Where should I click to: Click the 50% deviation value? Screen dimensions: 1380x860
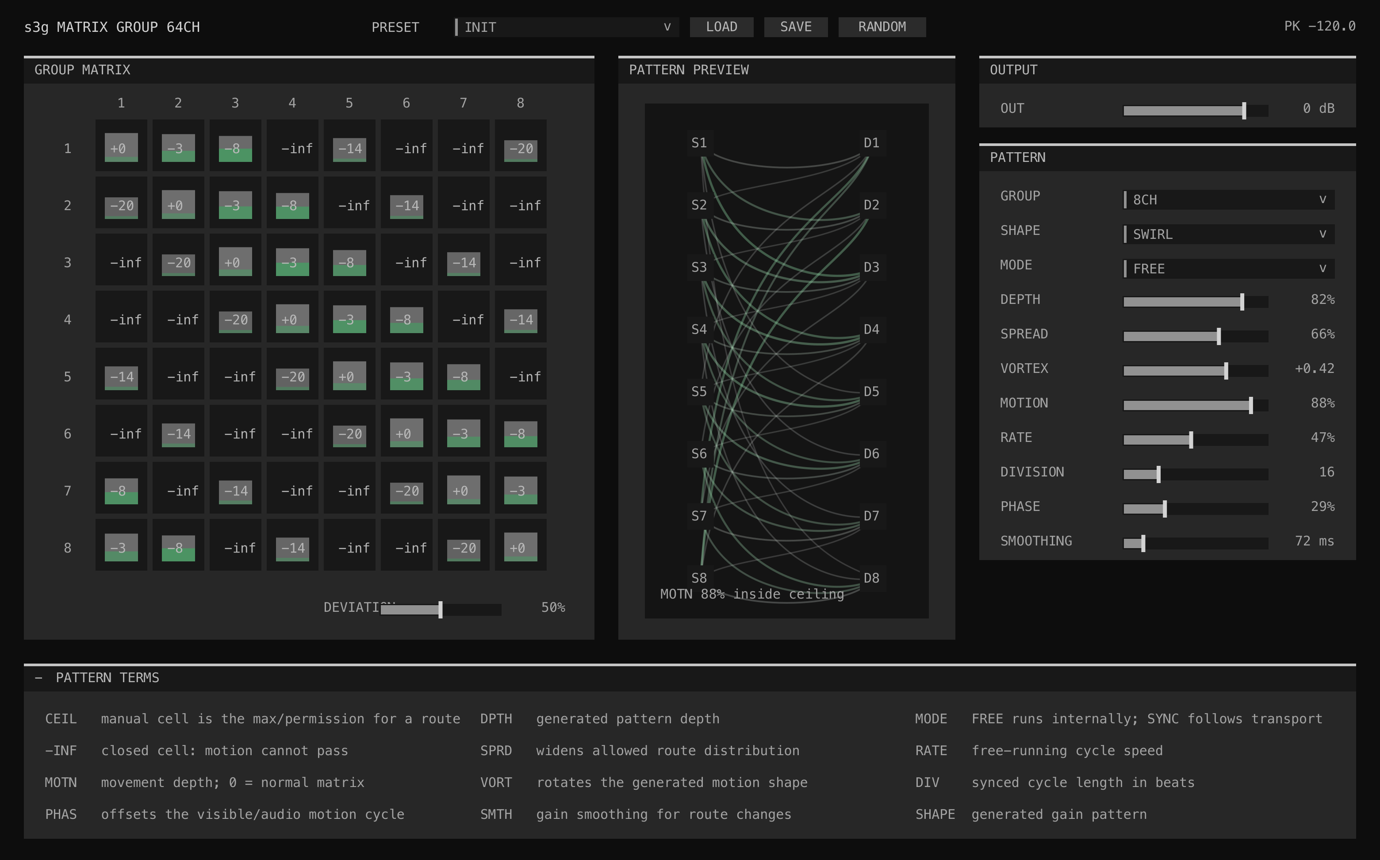click(x=553, y=607)
